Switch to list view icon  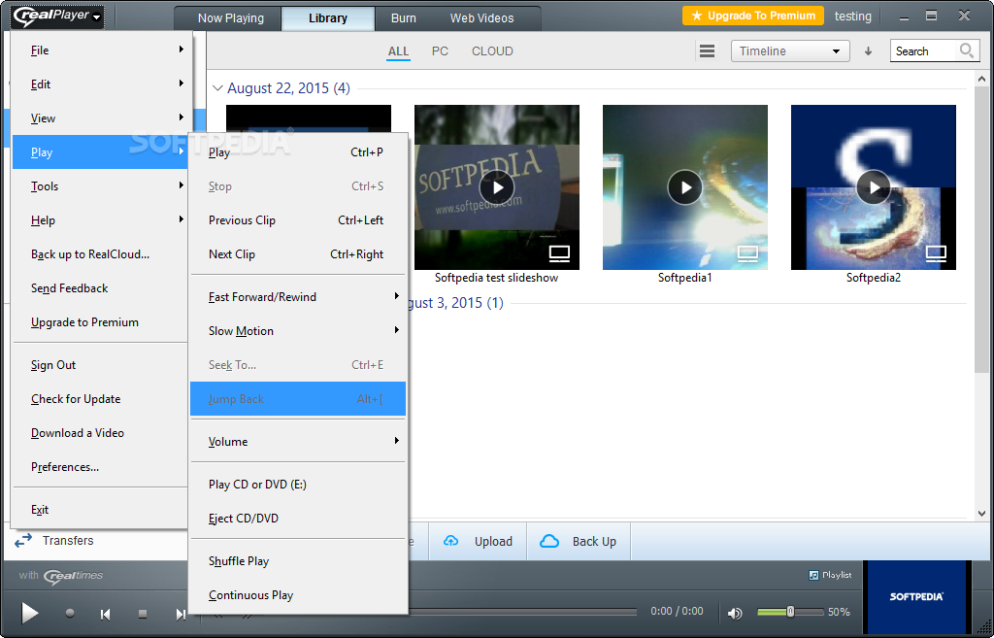(x=708, y=50)
